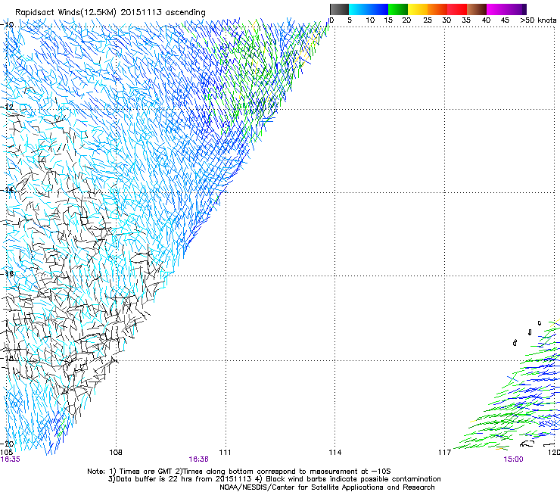The width and height of the screenshot is (560, 492).
Task: Click the orange 25–30 knots color segment
Action: [437, 9]
